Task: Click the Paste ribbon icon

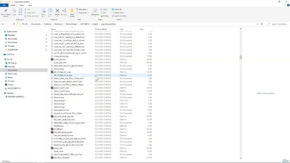Action: click(x=20, y=12)
